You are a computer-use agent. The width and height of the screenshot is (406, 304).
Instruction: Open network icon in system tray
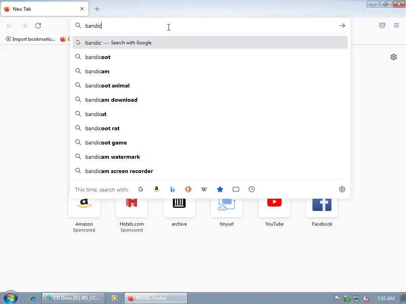[x=356, y=298]
